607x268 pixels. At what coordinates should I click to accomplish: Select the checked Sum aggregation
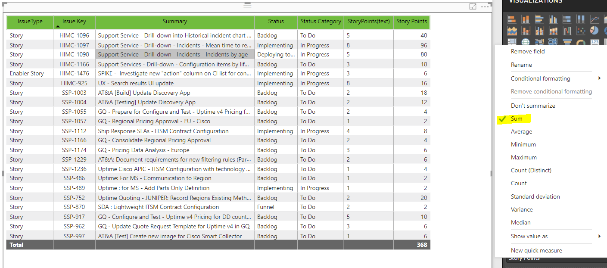coord(517,118)
